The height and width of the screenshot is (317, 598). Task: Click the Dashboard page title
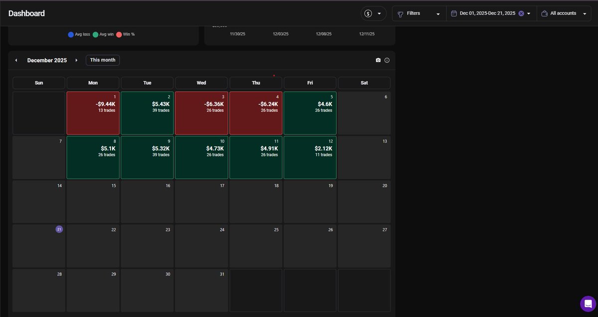point(26,13)
